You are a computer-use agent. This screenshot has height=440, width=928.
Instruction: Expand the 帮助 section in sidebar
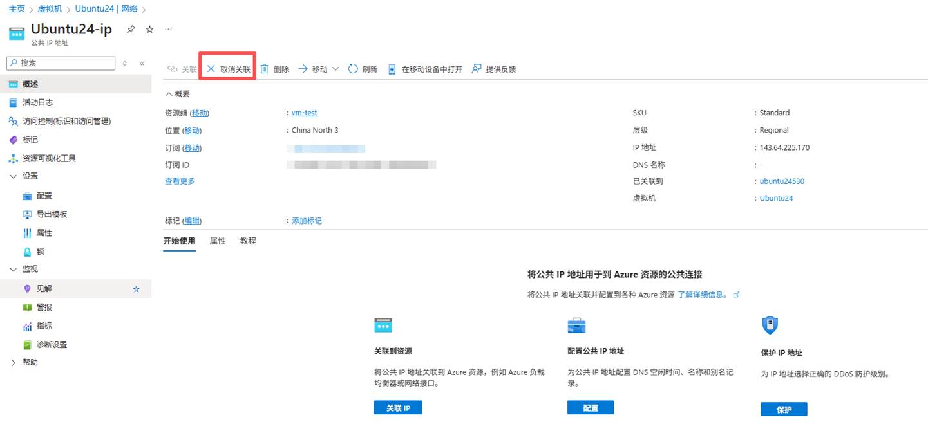pos(14,363)
